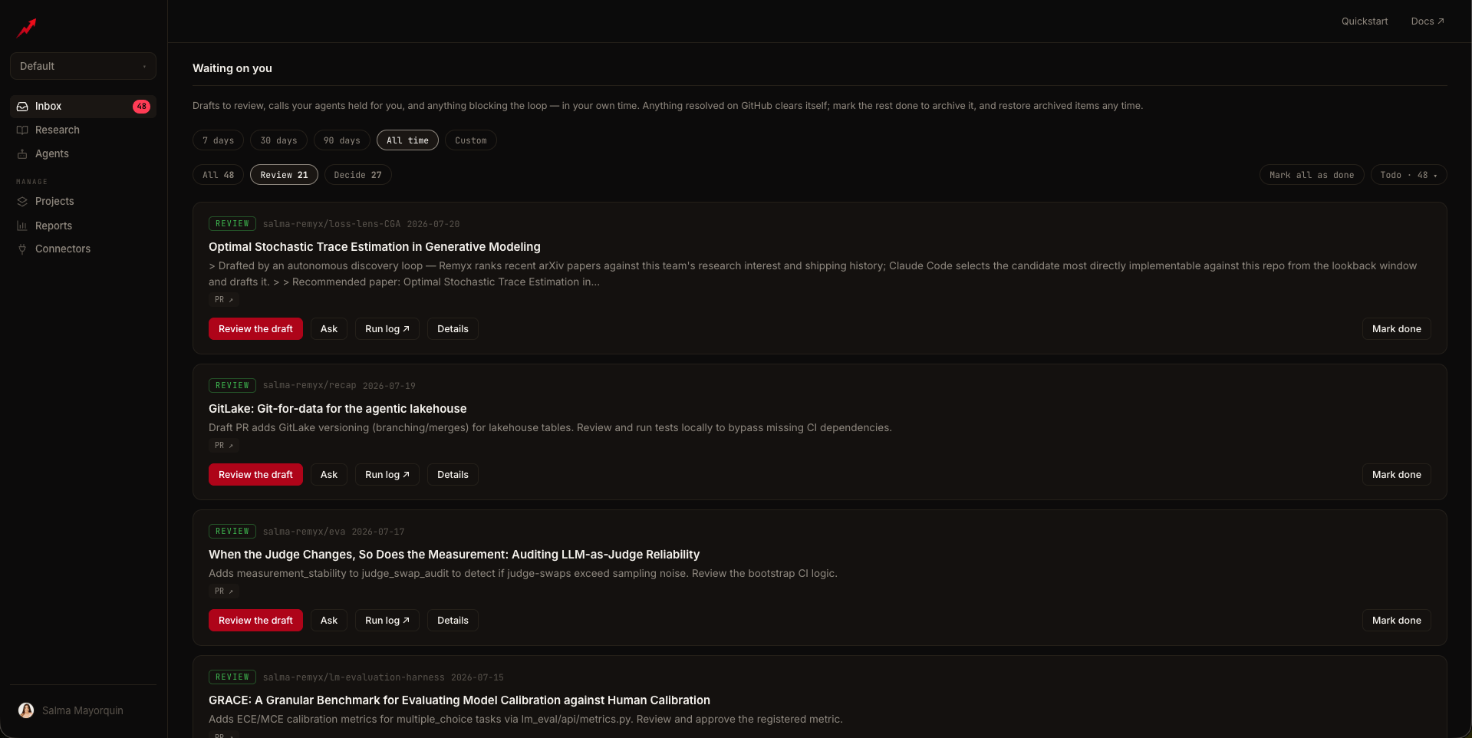The image size is (1472, 738).
Task: Click Ask on the loss-lens-CGA item
Action: 329,329
